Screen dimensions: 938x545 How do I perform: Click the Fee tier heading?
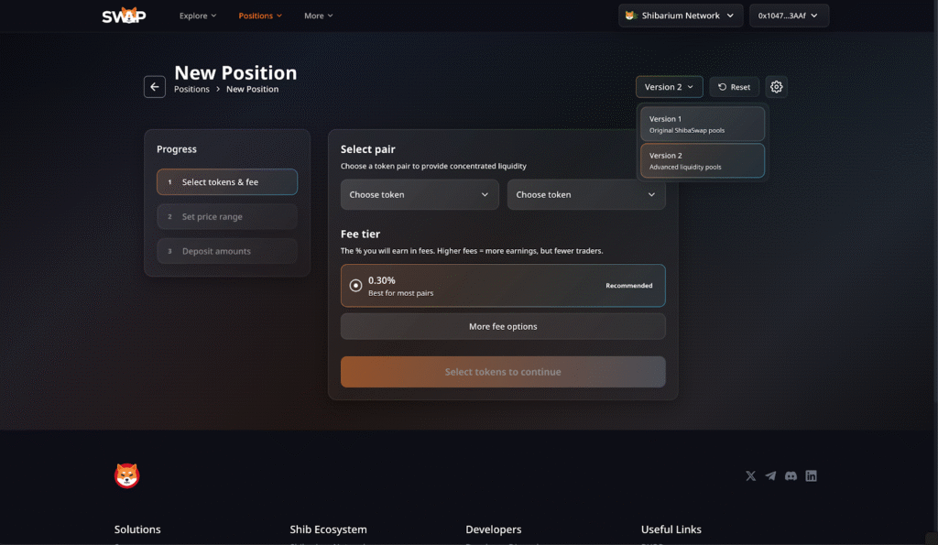(x=360, y=234)
